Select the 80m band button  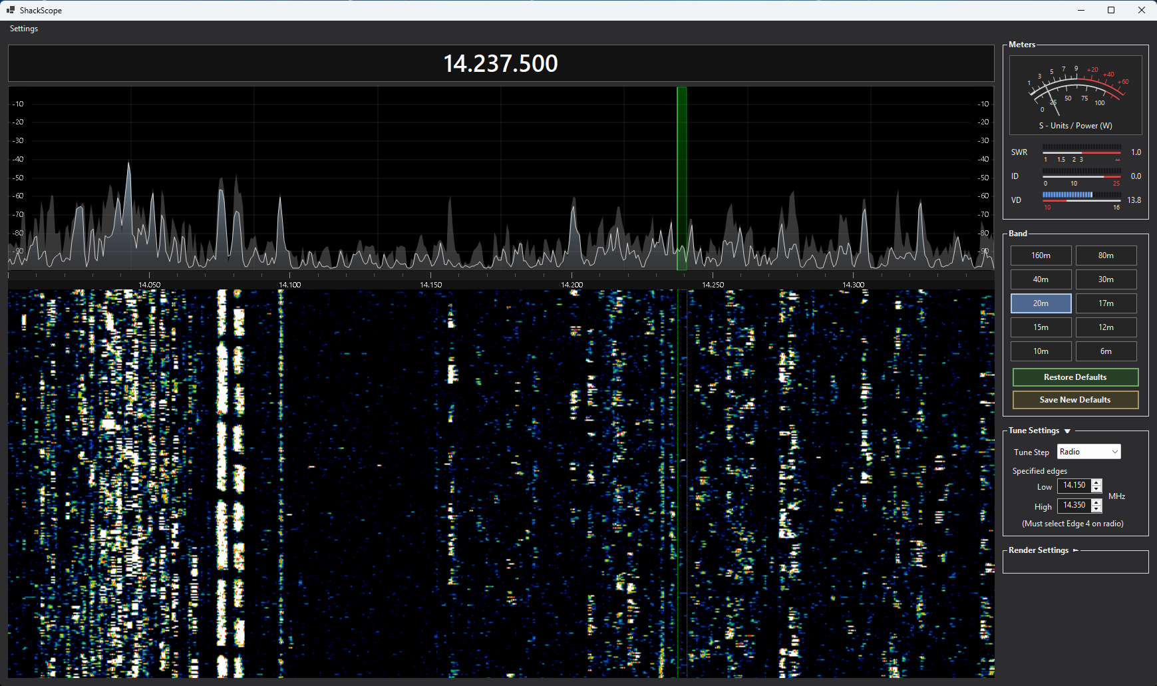point(1106,256)
